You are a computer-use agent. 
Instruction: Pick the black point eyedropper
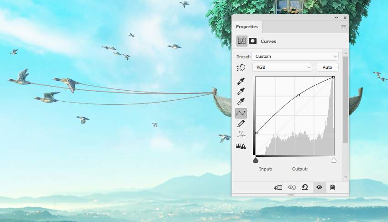point(241,81)
